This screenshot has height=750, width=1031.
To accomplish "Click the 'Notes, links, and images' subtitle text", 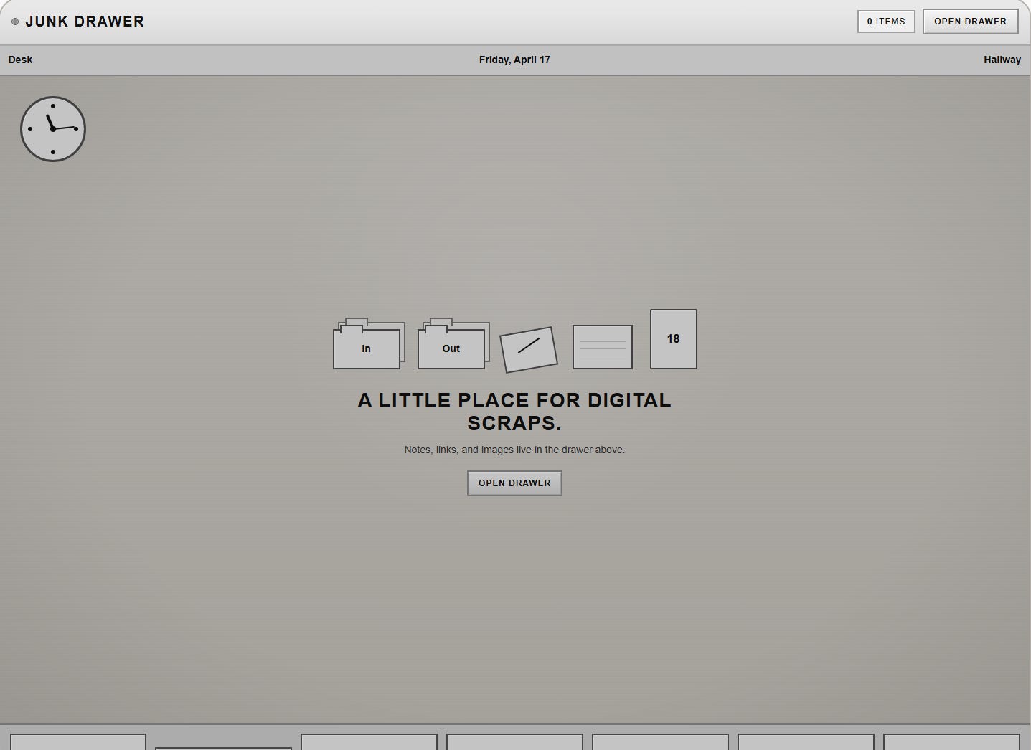I will point(514,450).
